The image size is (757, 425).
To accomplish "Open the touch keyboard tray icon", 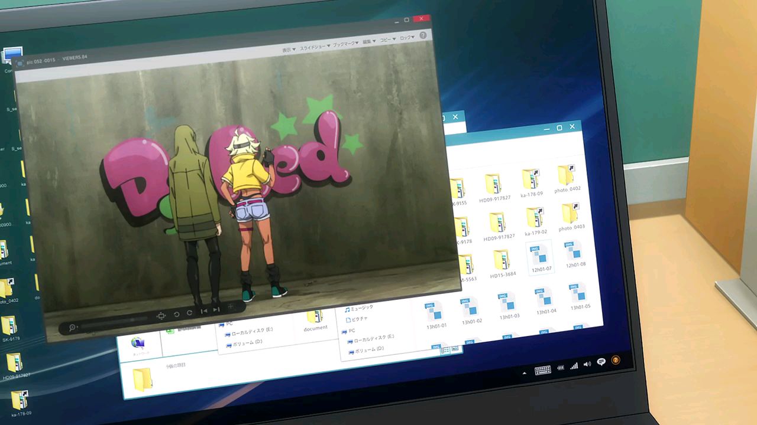I will [542, 371].
